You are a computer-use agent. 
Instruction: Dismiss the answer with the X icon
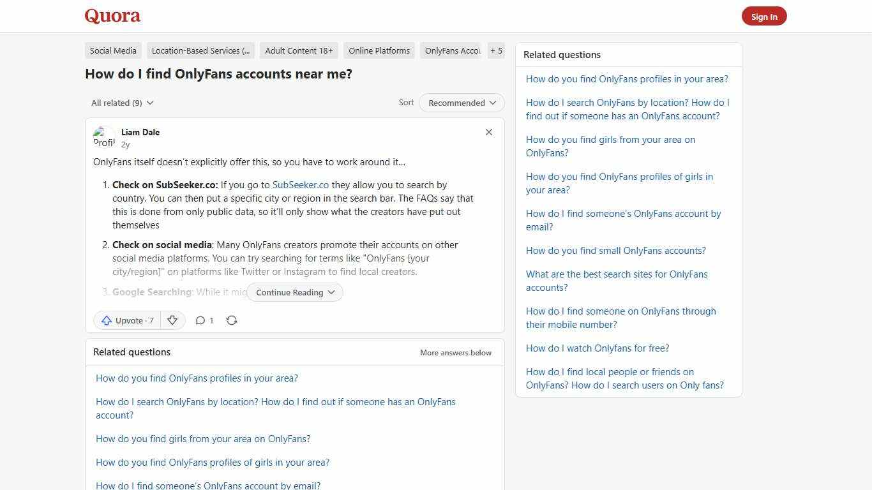[488, 132]
